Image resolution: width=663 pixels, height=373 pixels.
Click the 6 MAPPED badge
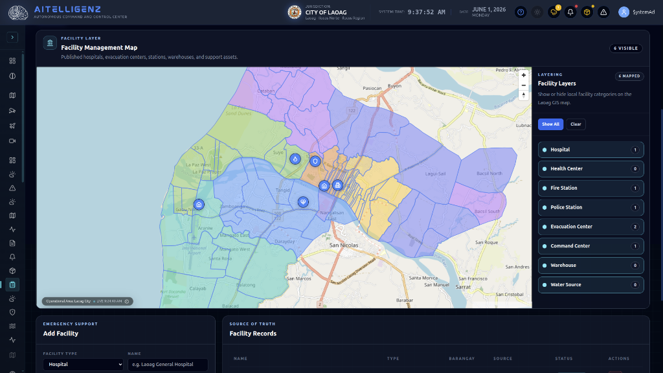tap(629, 76)
